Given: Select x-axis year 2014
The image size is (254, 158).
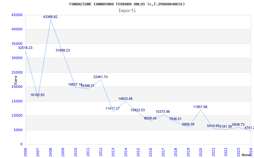Looking at the screenshot, I should [x=125, y=152].
